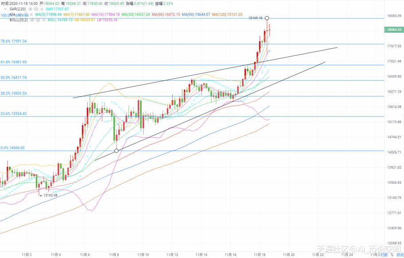
Task: Select the 61.8% Fibonacci level label
Action: click(14, 62)
